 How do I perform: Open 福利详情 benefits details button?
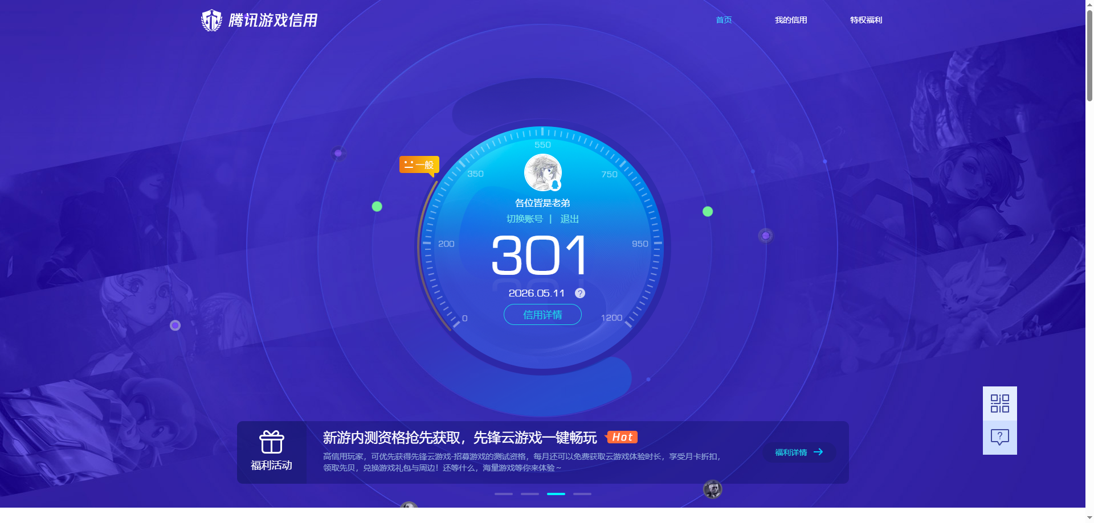coord(799,452)
